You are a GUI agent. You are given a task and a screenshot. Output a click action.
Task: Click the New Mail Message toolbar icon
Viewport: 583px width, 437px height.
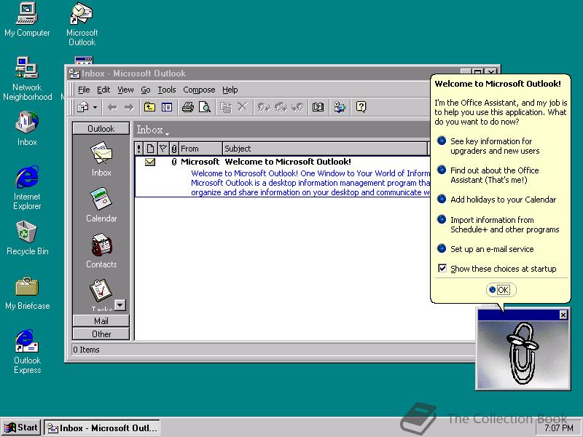pyautogui.click(x=82, y=107)
